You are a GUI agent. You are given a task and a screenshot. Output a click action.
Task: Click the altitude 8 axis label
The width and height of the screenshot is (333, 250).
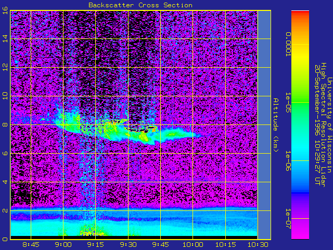tap(5, 124)
